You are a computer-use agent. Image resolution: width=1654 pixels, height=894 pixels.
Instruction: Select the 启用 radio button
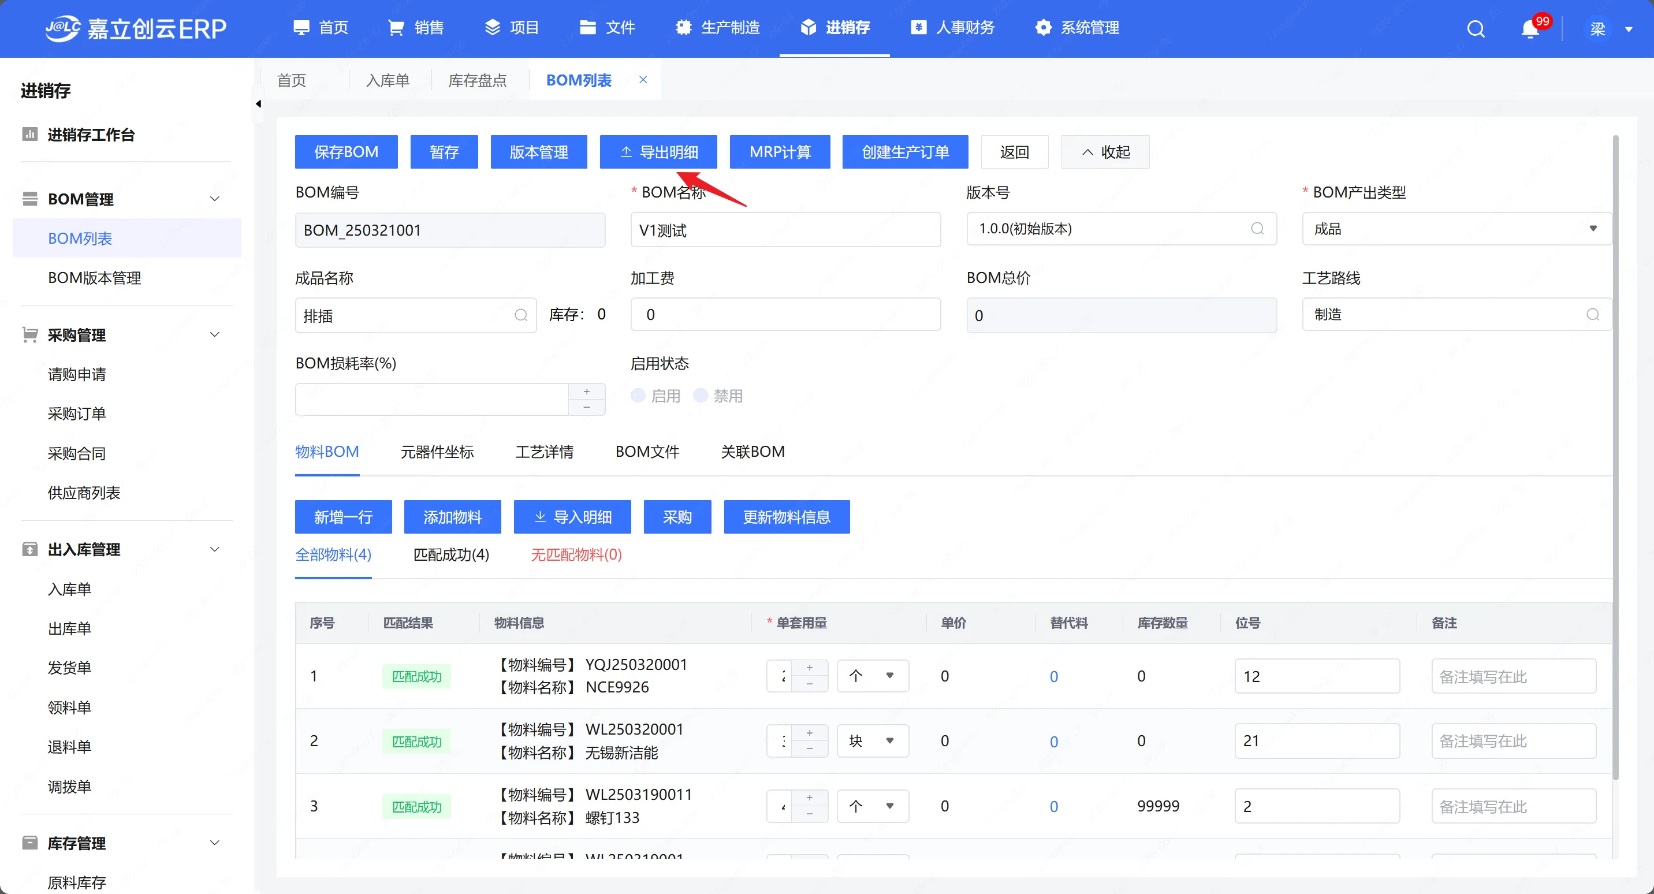click(x=638, y=396)
